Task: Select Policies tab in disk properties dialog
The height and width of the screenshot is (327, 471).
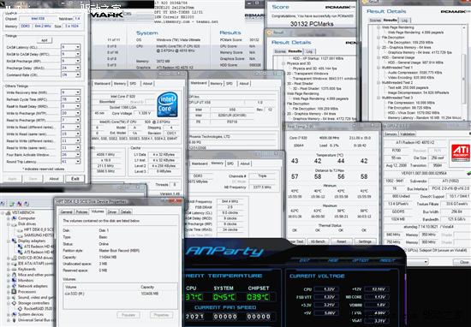Action: [x=81, y=211]
